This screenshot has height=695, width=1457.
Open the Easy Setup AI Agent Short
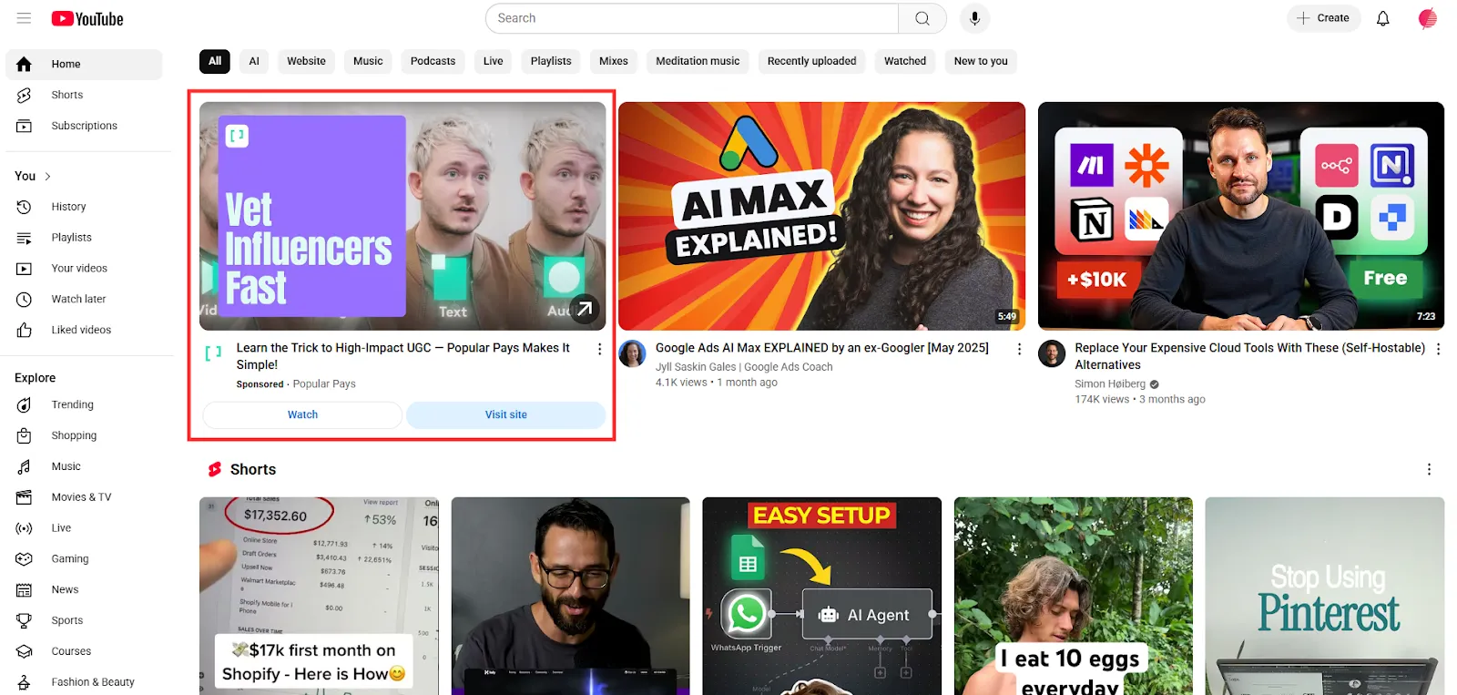pos(821,596)
